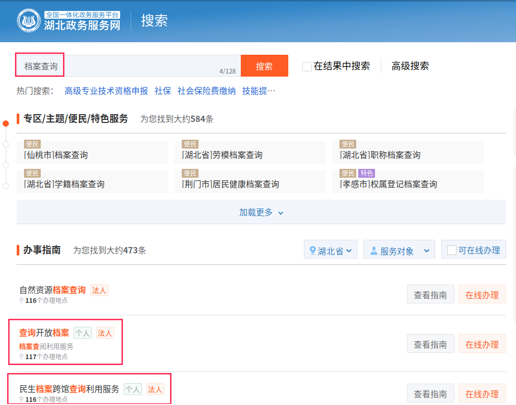Click 查看指南 for 自然资源档案查询

point(430,295)
